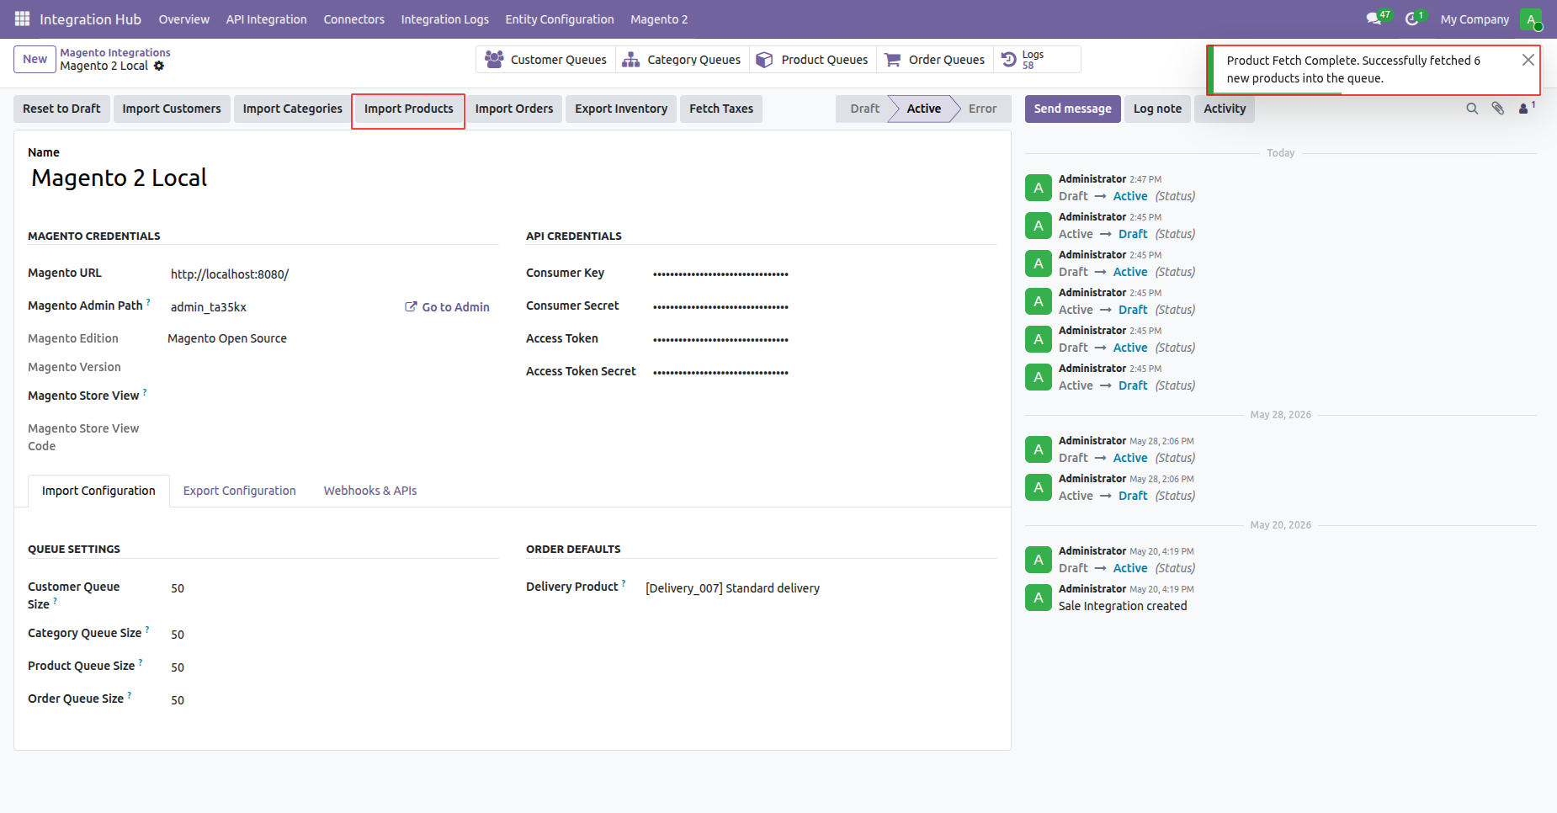Viewport: 1557px width, 813px height.
Task: Open the chatter attachments paperclip
Action: (1498, 109)
